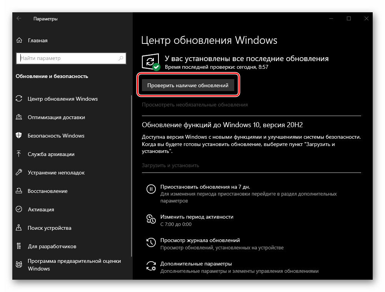Click the Безопасность Windows shield icon
This screenshot has height=292, width=385.
[19, 136]
